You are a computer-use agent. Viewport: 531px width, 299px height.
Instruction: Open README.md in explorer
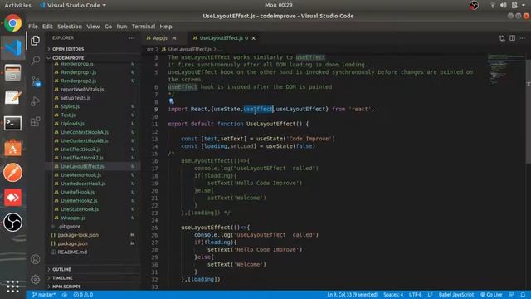pos(72,252)
